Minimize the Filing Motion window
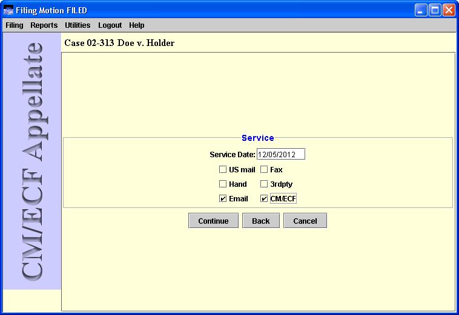Viewport: 459px width, 315px height. 421,10
